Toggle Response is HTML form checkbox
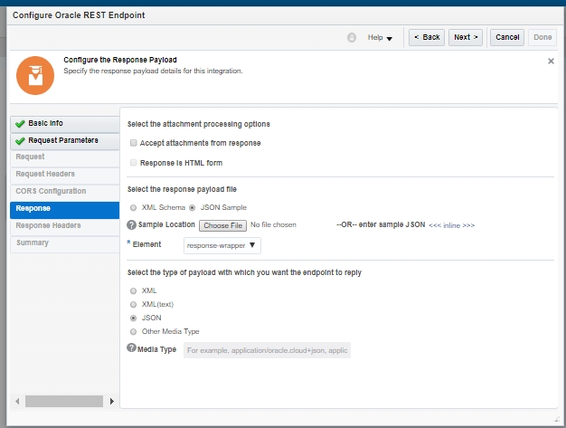566x428 pixels. (134, 163)
